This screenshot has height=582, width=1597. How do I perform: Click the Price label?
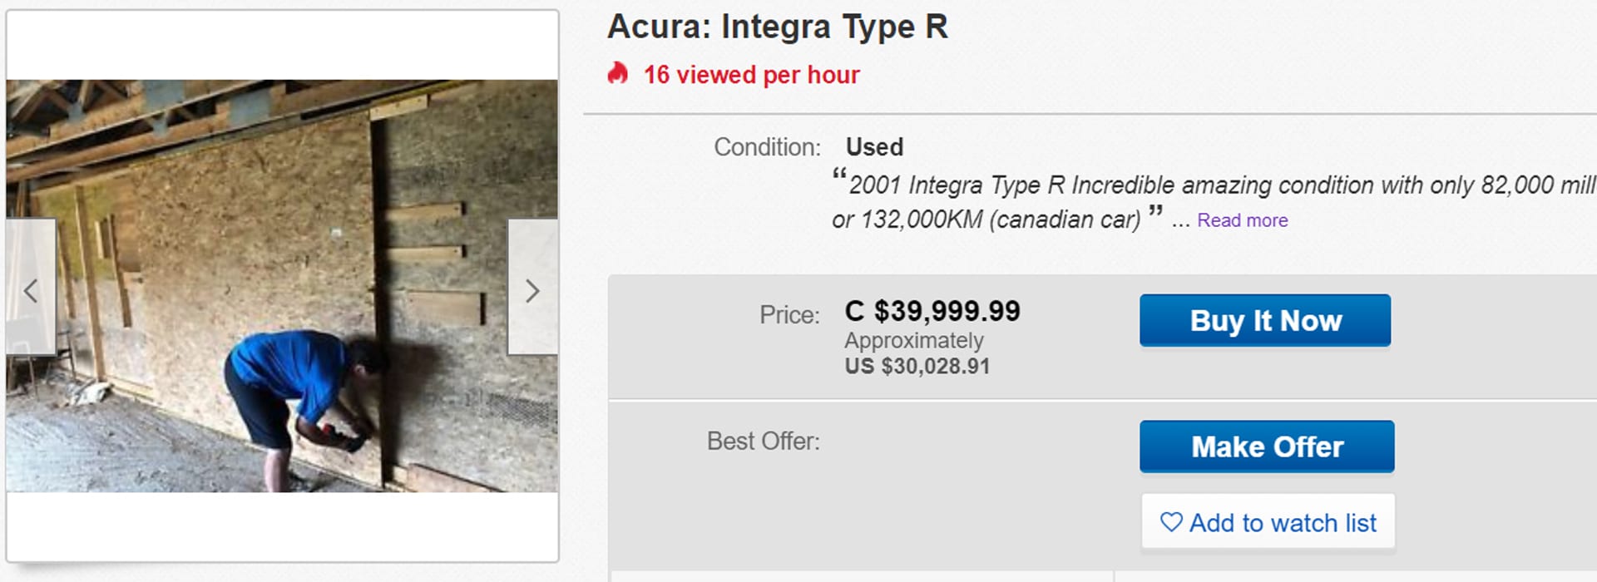pos(789,314)
